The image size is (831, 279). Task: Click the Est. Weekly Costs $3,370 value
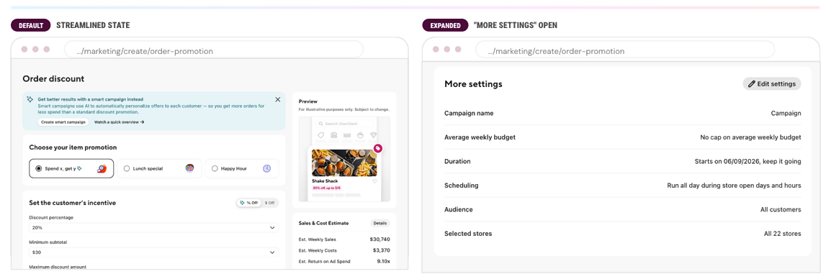click(x=381, y=250)
